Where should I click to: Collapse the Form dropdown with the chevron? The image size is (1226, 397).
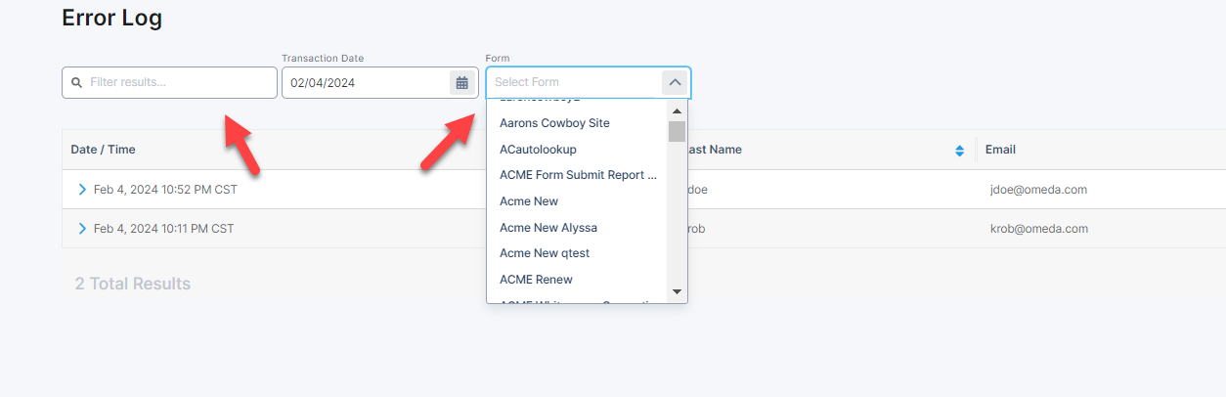coord(675,82)
